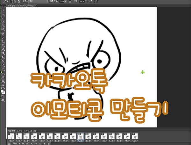Select the Rectangular Marquee tool
This screenshot has width=191, height=145.
3,14
